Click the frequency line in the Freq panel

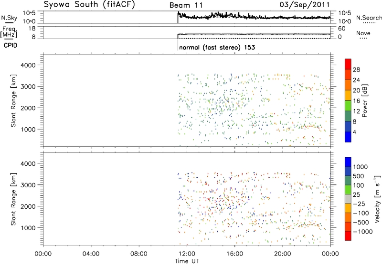(254, 34)
